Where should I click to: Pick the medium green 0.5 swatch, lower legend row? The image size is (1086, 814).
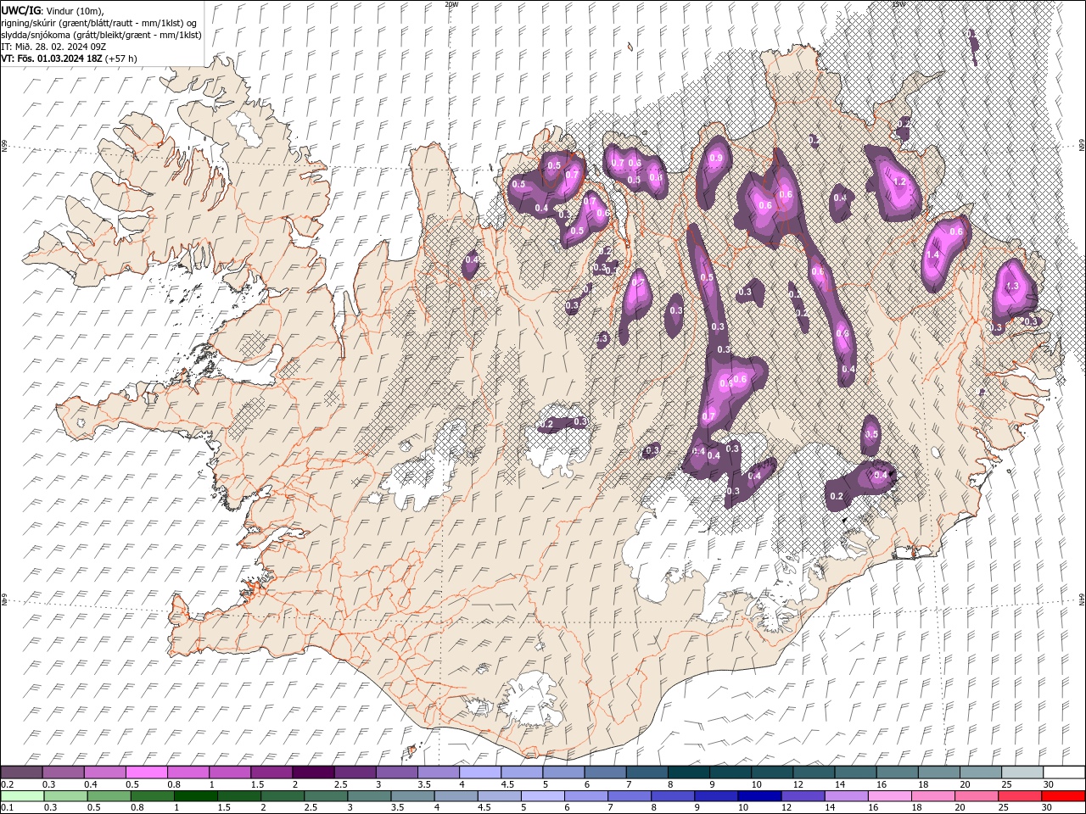click(109, 796)
